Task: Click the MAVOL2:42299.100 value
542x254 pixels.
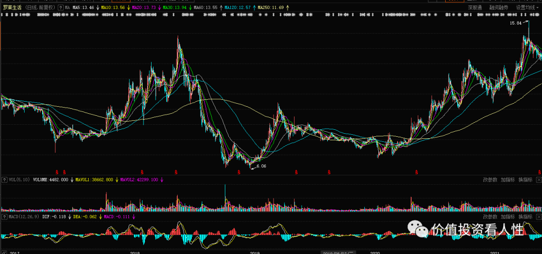Action: 139,180
